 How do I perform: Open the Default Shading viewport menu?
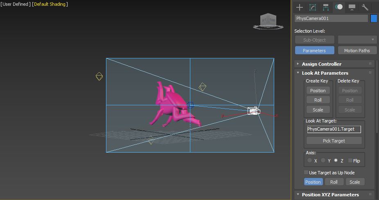tap(50, 4)
